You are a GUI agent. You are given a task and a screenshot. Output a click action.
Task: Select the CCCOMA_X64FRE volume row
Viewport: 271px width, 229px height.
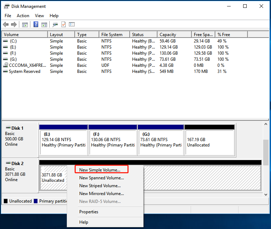tap(24, 65)
